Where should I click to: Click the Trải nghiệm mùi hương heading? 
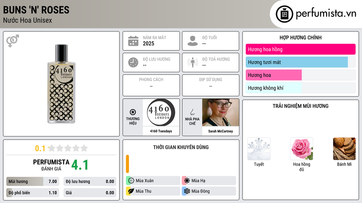300,106
